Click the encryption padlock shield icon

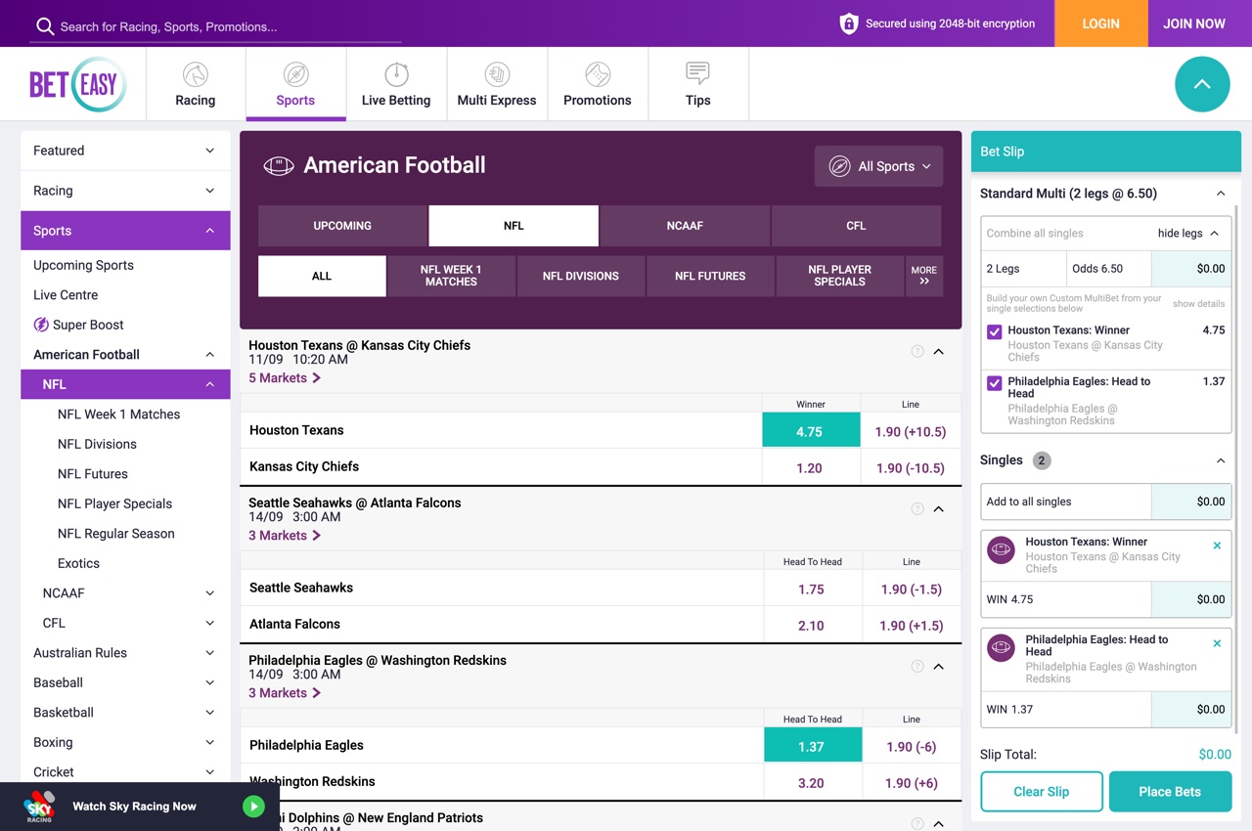point(849,23)
